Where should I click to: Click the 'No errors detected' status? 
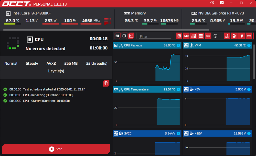coord(45,49)
